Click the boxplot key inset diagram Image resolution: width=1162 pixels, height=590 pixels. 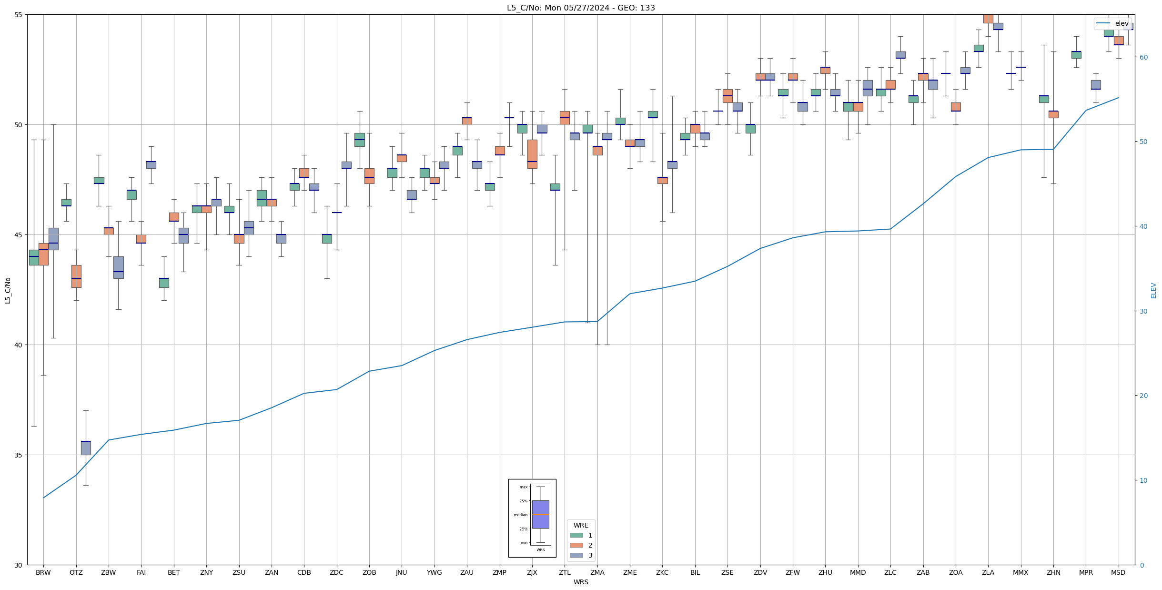(x=532, y=518)
